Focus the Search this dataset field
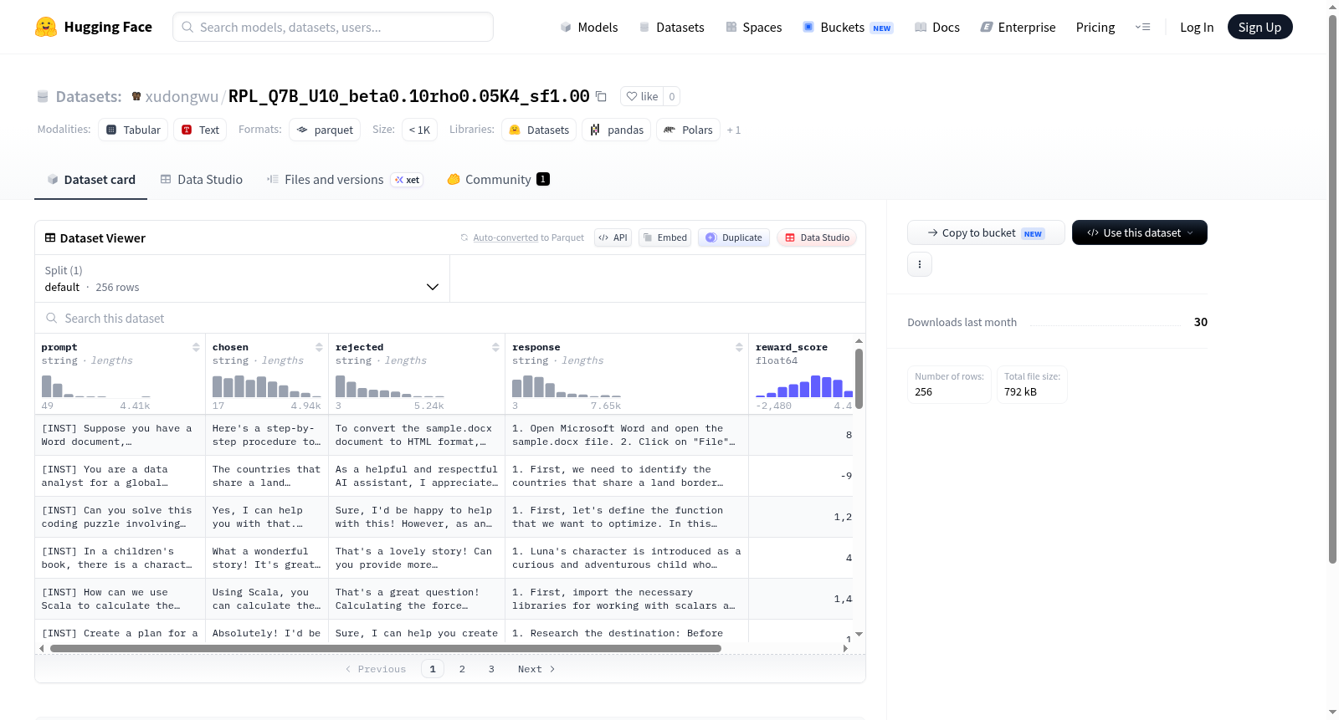Image resolution: width=1339 pixels, height=720 pixels. coord(450,319)
